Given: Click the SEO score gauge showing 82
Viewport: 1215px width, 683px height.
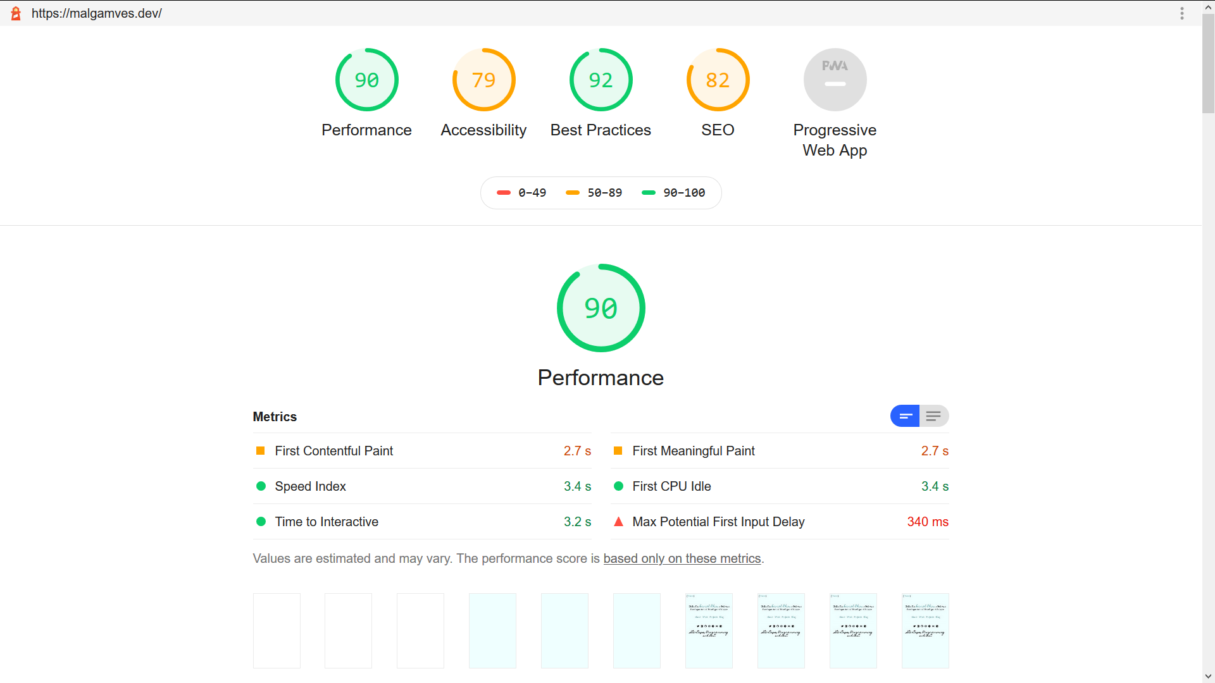Looking at the screenshot, I should click(x=718, y=80).
